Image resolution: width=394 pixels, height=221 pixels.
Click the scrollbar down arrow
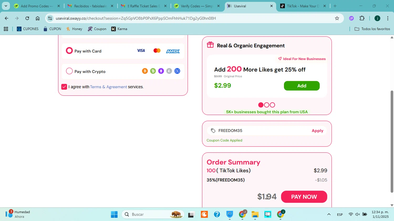coord(392,205)
